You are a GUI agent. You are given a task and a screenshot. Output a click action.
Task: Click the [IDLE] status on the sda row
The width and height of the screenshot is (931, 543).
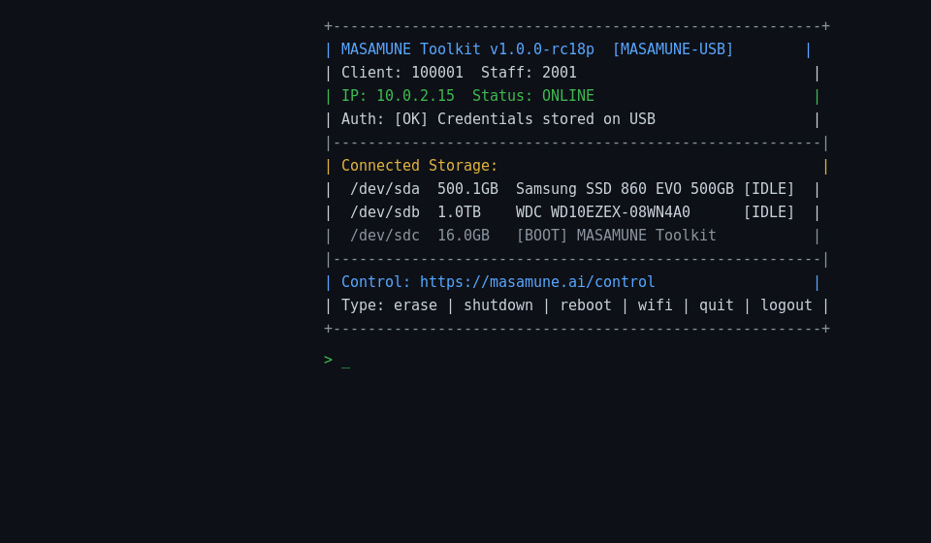pos(769,189)
